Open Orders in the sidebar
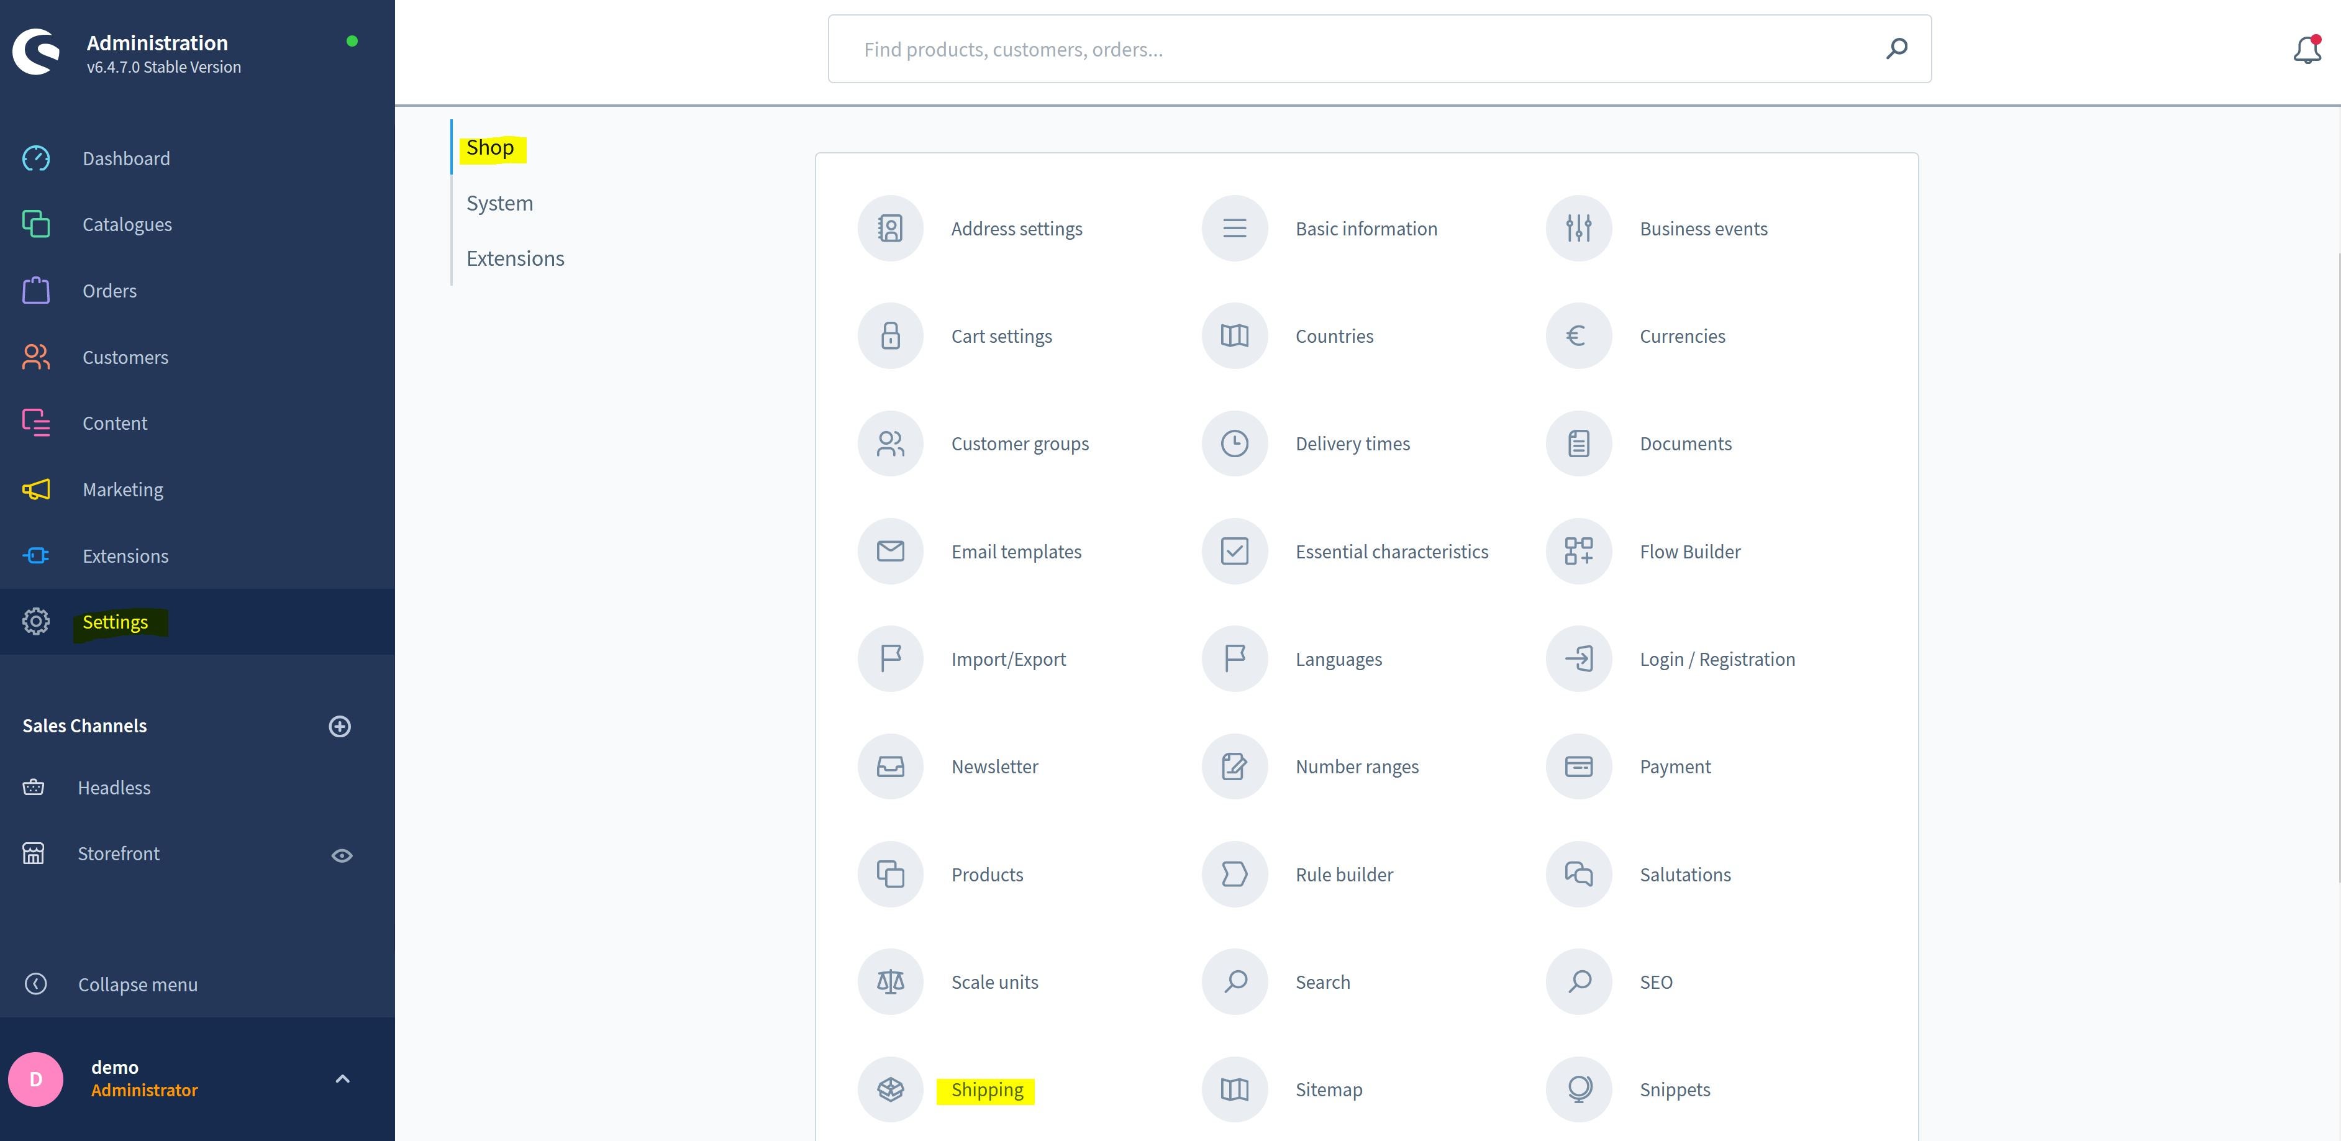Viewport: 2341px width, 1141px height. coord(197,291)
